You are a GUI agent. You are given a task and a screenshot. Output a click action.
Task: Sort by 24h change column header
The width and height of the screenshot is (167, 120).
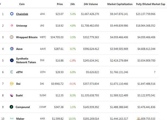72,4
